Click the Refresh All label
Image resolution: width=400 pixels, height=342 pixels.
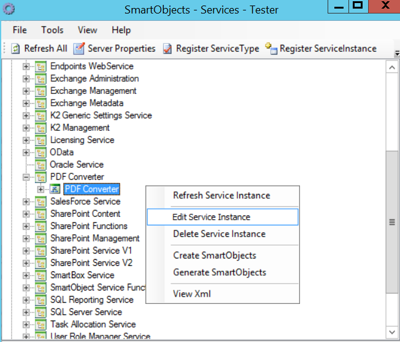click(x=45, y=49)
